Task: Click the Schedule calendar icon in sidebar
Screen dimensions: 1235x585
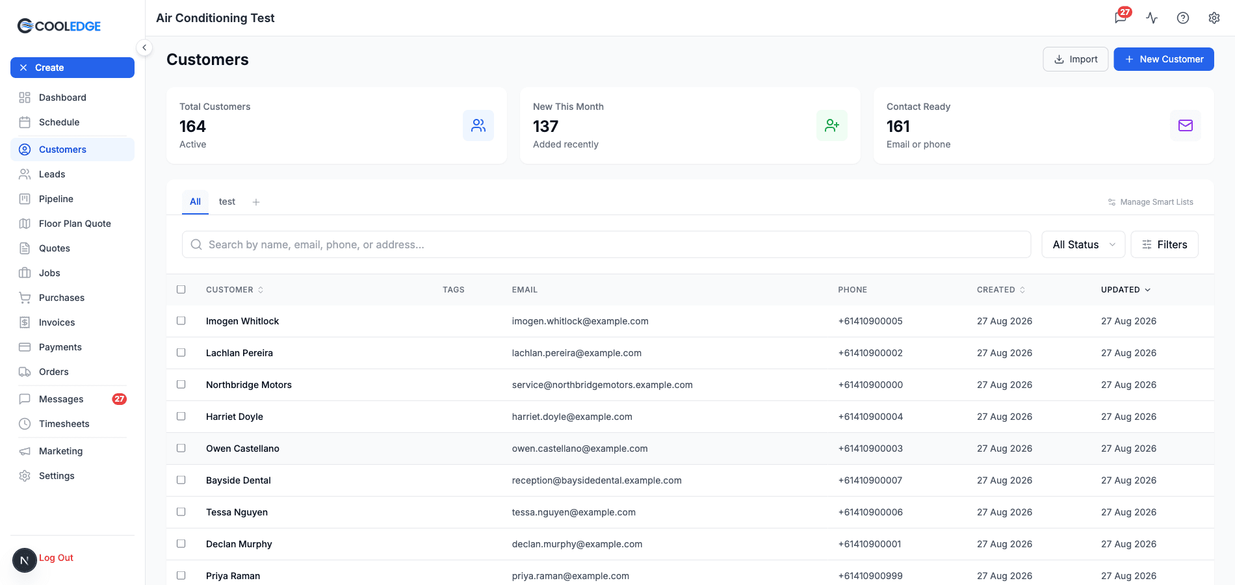Action: (25, 122)
